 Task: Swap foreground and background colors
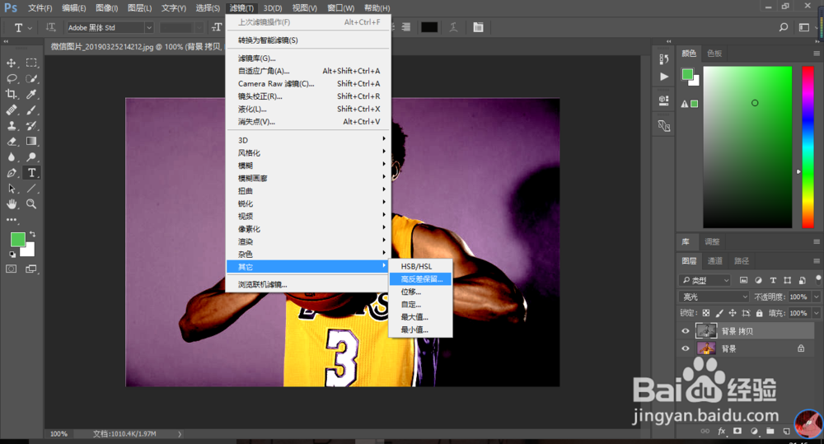(x=33, y=234)
